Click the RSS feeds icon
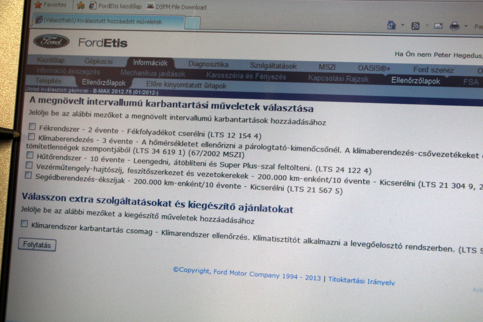The width and height of the screenshot is (483, 322). pos(415,26)
